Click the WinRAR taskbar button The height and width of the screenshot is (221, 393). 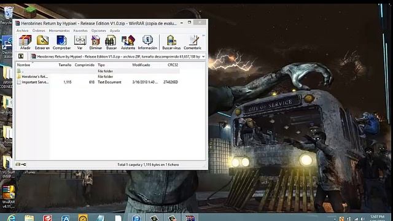tap(190, 218)
